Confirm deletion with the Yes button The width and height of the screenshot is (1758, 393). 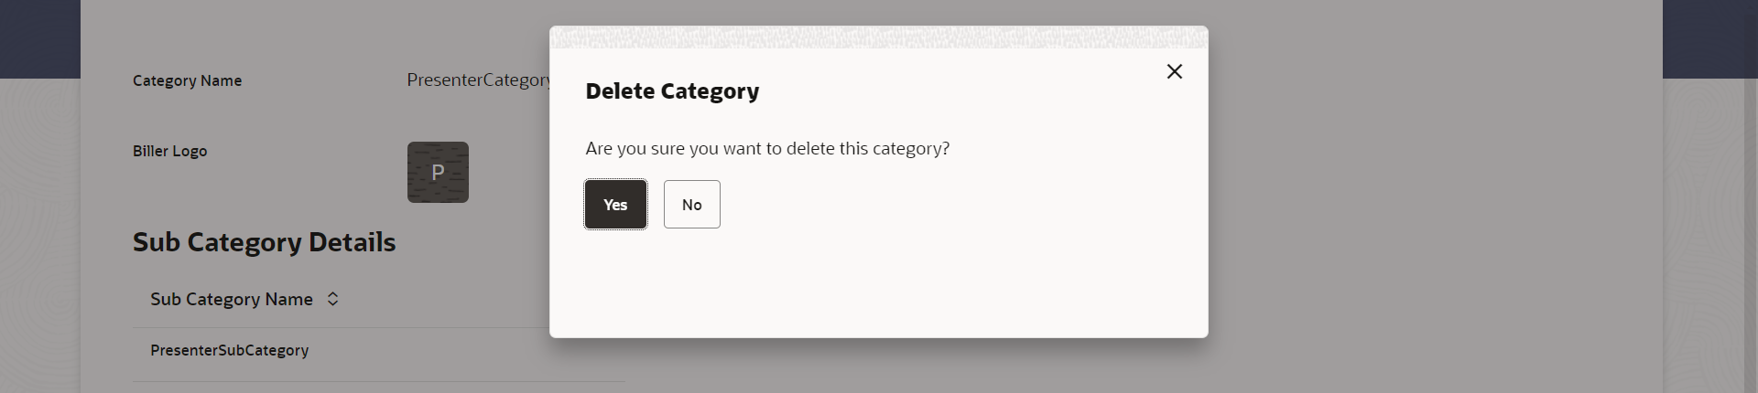(x=615, y=204)
